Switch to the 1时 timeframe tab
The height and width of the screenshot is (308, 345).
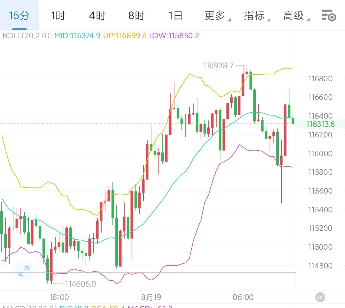tap(58, 16)
